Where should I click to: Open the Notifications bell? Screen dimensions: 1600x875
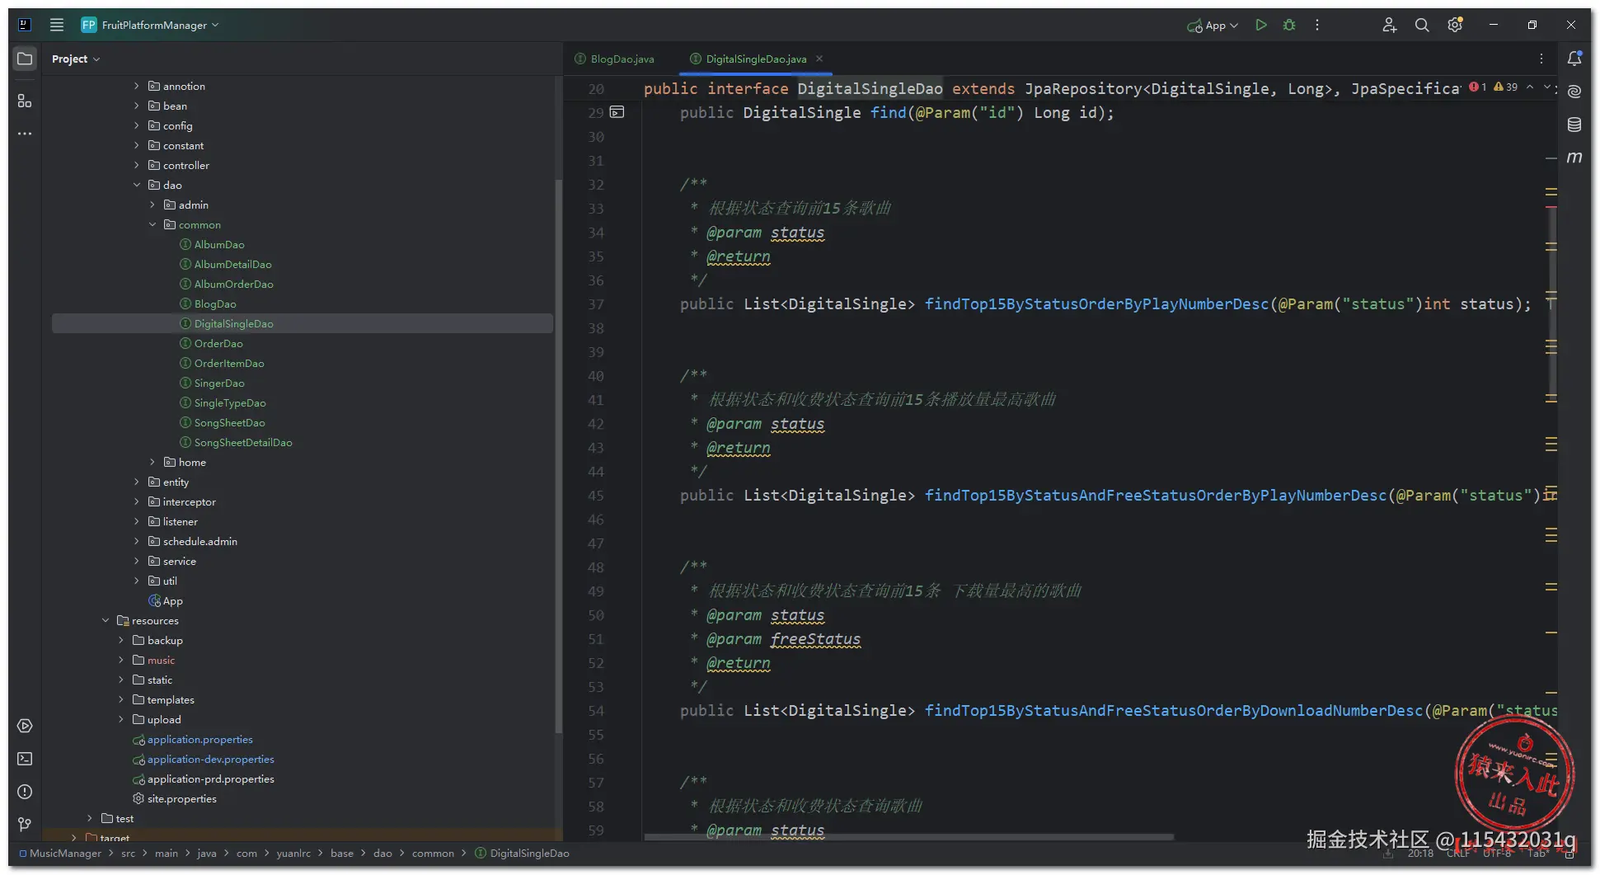click(1574, 59)
